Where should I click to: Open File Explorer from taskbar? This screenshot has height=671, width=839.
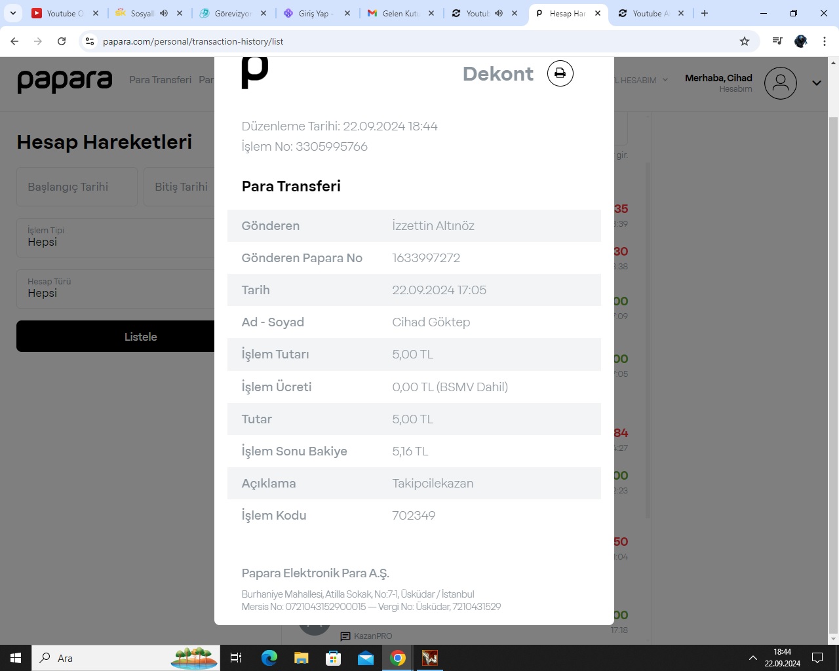coord(302,658)
